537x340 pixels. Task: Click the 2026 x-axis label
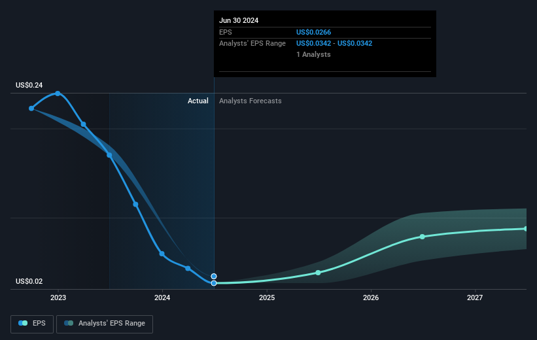click(371, 298)
